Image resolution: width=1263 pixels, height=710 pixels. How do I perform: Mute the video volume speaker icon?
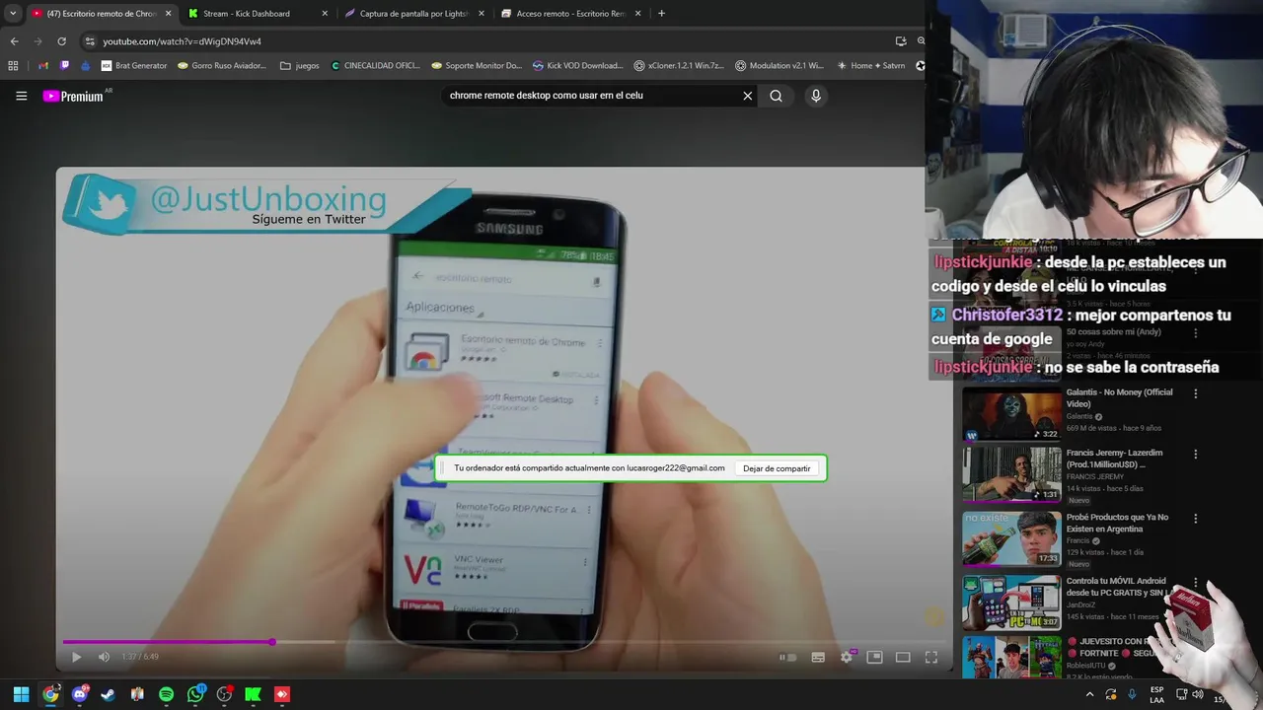pos(104,657)
